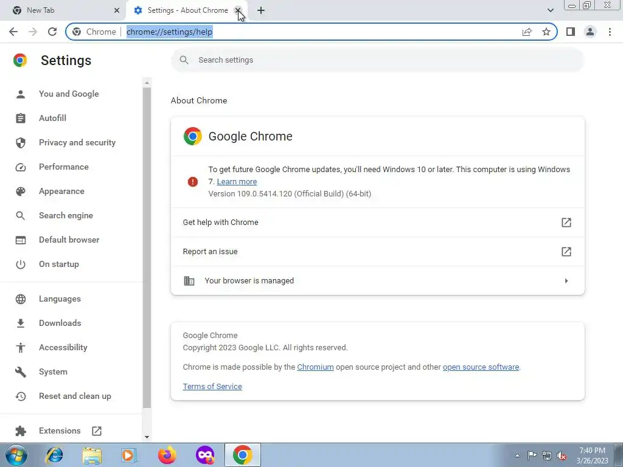The height and width of the screenshot is (467, 623).
Task: Click the muted volume tray icon
Action: (x=562, y=455)
